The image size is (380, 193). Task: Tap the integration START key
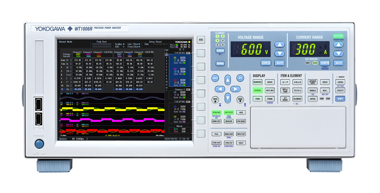tap(322, 99)
